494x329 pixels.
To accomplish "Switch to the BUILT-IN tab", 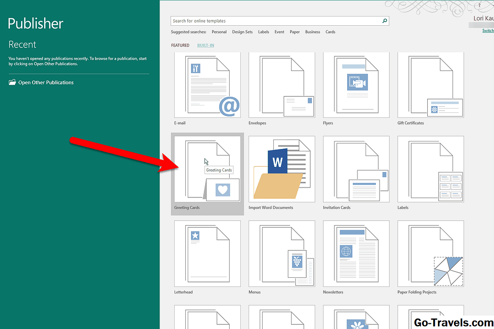I will pos(206,45).
